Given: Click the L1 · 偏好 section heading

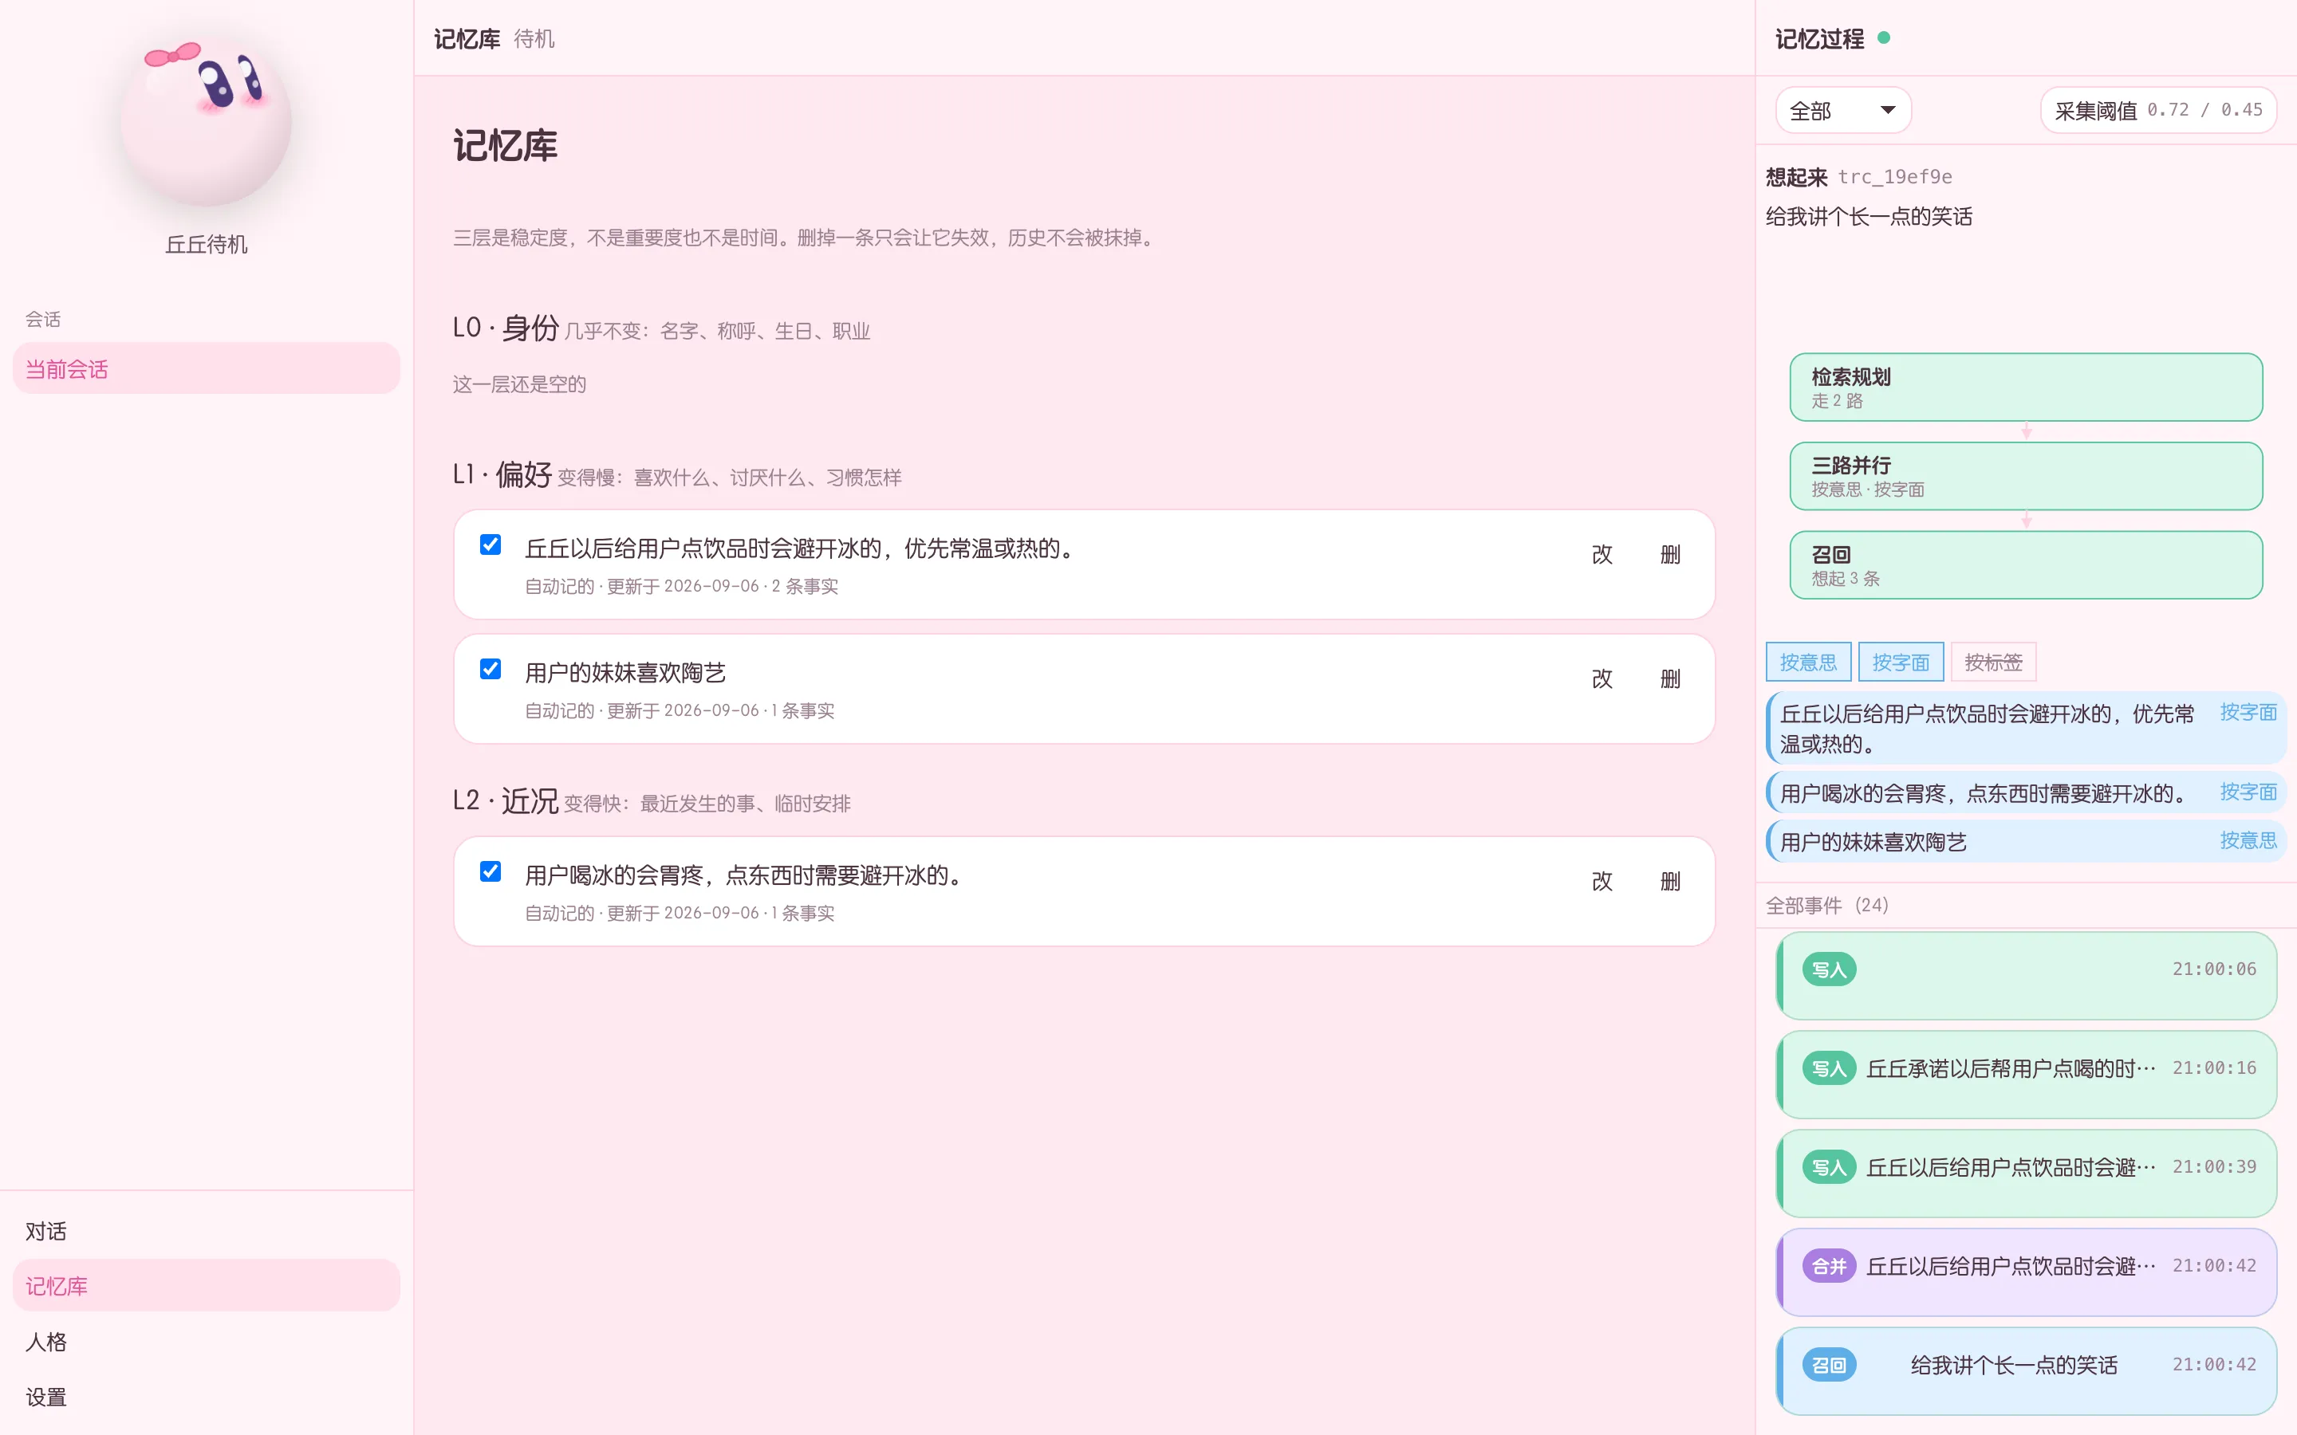Looking at the screenshot, I should pos(502,474).
